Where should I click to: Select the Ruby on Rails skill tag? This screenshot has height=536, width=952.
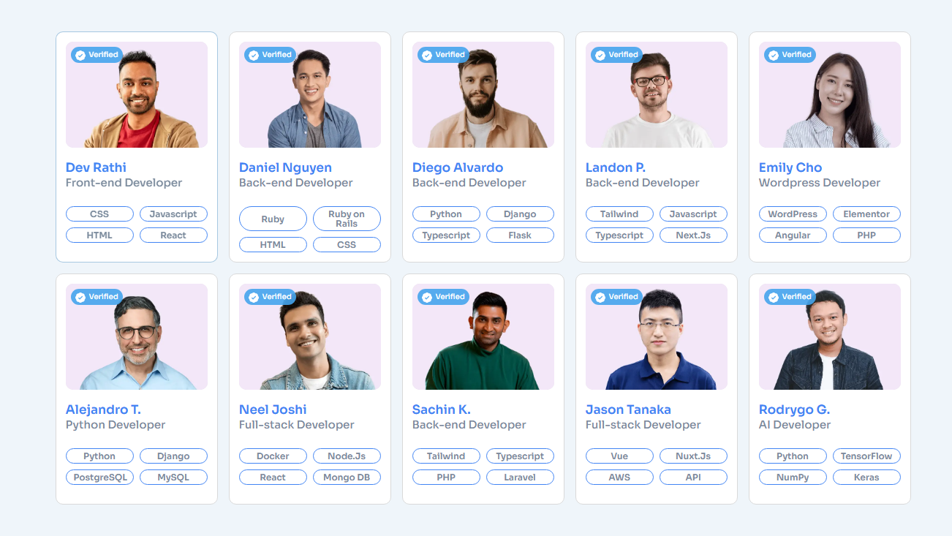pyautogui.click(x=347, y=219)
